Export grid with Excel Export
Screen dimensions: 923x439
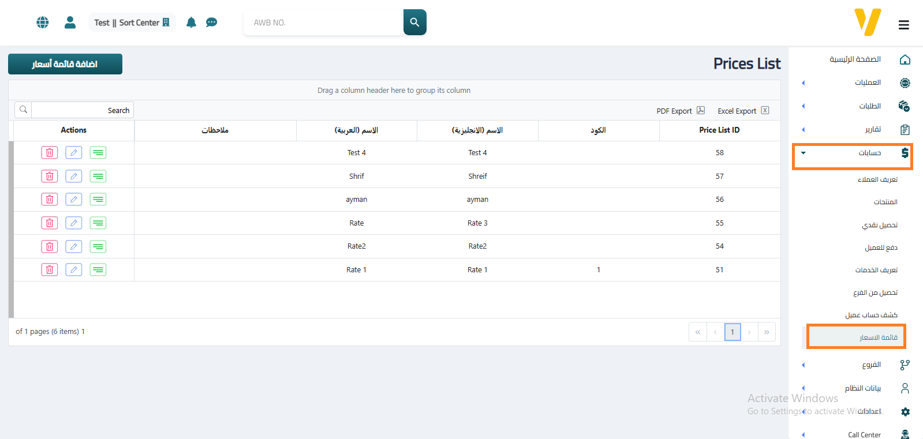[x=743, y=111]
